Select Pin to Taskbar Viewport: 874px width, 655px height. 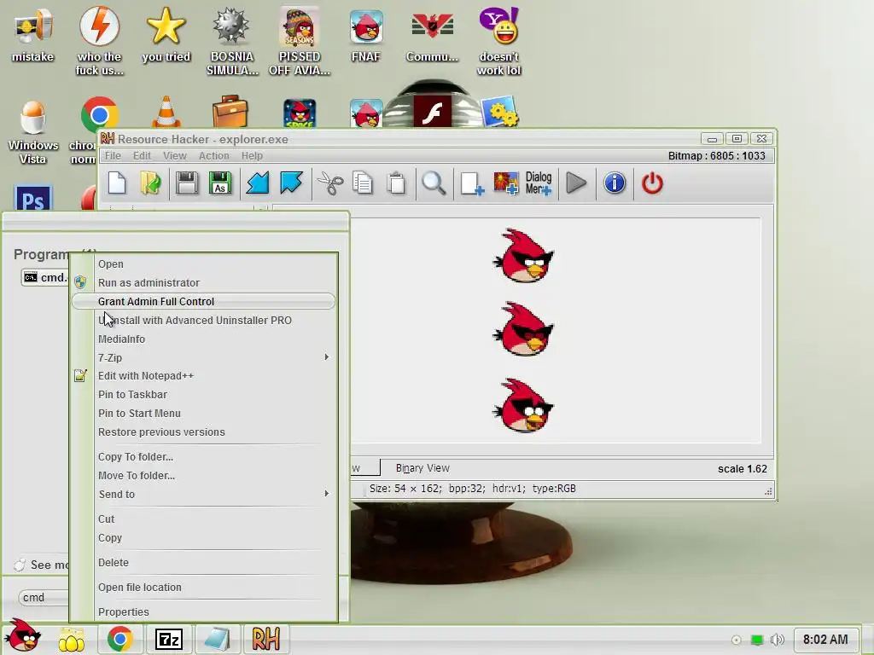coord(203,394)
